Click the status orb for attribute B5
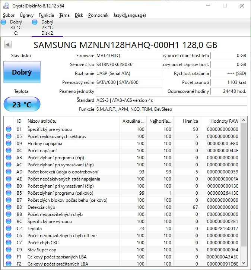251x270 pixels. pyautogui.click(x=9, y=193)
